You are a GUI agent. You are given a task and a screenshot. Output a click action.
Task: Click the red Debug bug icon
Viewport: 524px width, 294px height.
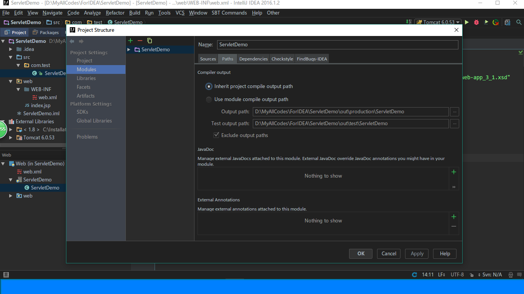[x=476, y=22]
